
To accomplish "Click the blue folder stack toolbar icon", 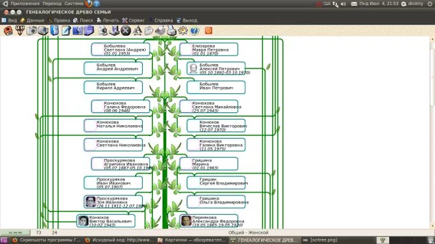I will coord(89,31).
